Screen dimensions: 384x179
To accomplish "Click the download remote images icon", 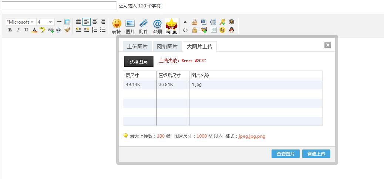I will click(204, 30).
